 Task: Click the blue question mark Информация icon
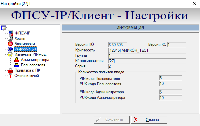10,49
